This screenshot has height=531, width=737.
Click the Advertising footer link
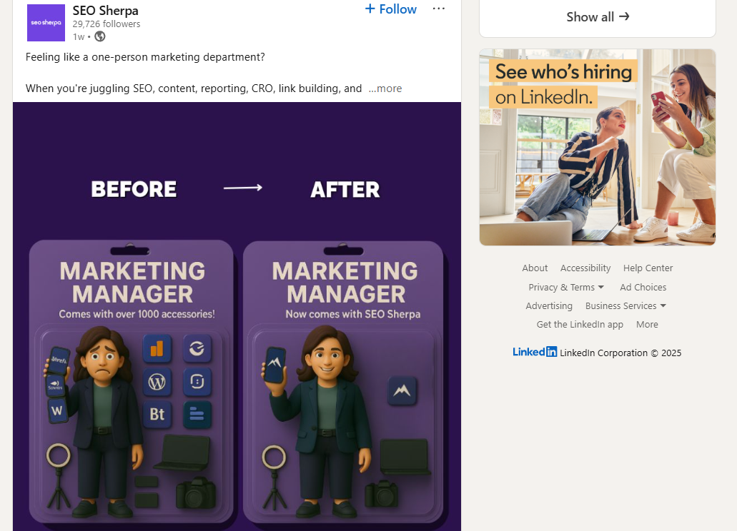tap(549, 306)
